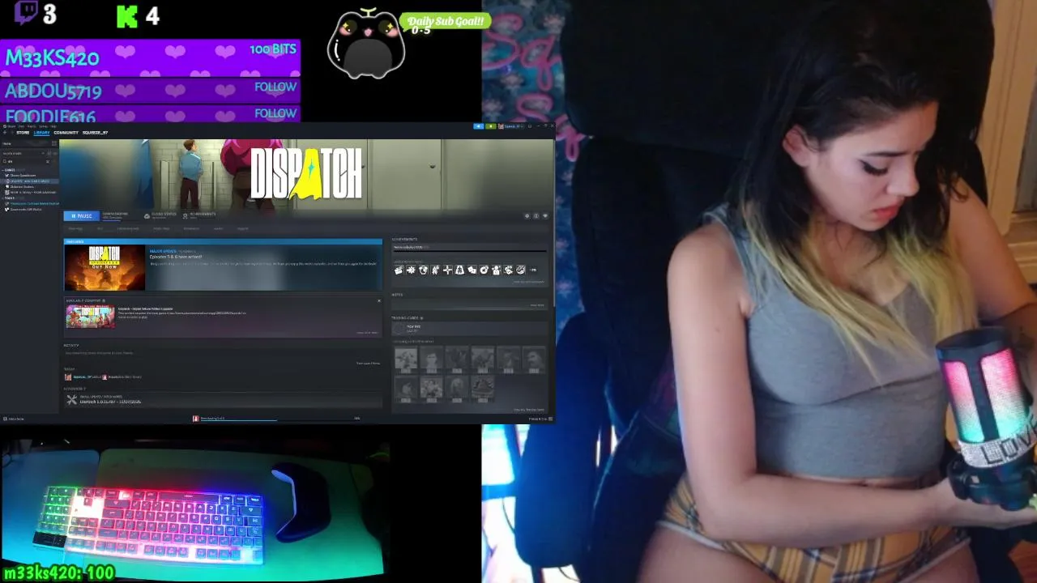Click the back navigation arrow
Screen dimensions: 1037x583
[x=5, y=133]
